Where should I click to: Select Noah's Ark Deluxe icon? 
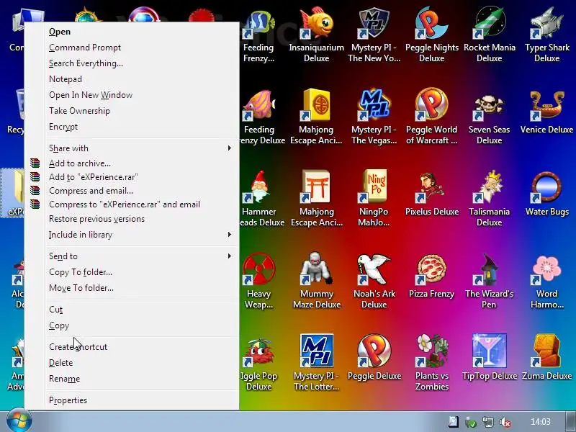[x=374, y=269]
